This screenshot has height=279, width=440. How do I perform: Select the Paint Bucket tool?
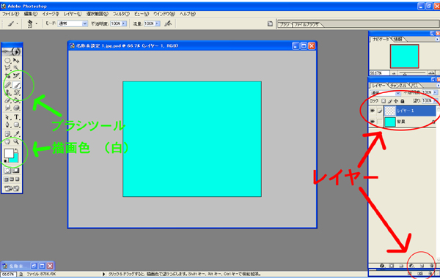16,100
